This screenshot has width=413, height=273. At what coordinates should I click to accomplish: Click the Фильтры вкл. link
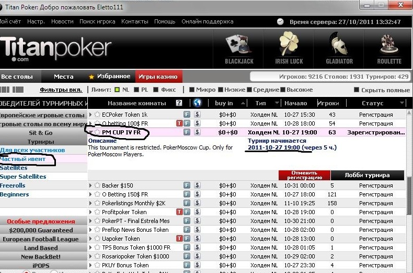pyautogui.click(x=61, y=90)
